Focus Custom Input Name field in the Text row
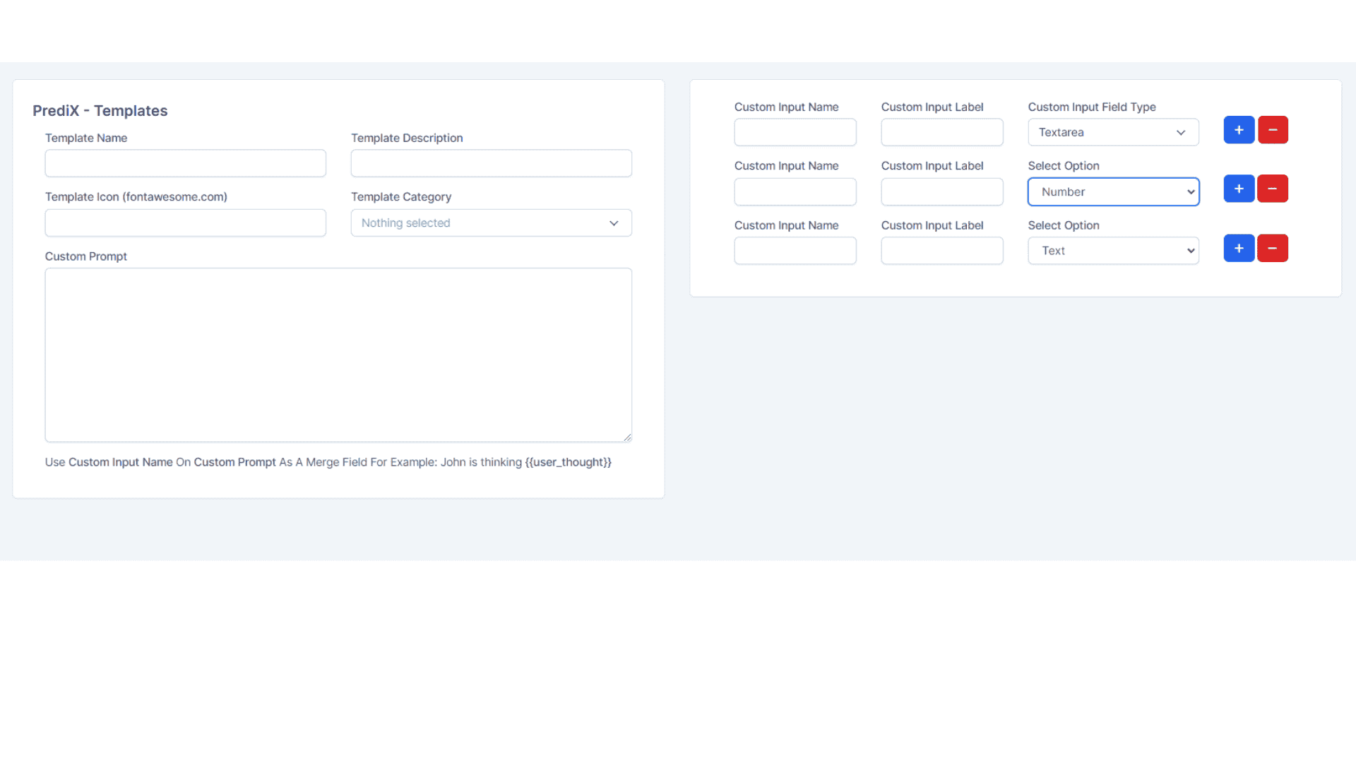Screen dimensions: 1356x763 [795, 251]
